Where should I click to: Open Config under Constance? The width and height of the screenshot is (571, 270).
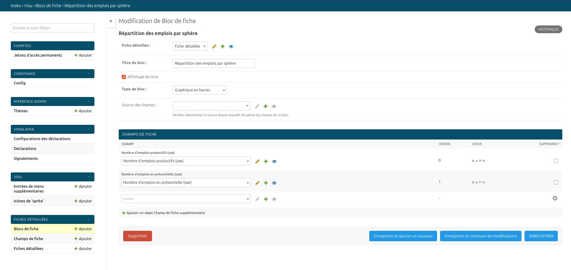(20, 83)
